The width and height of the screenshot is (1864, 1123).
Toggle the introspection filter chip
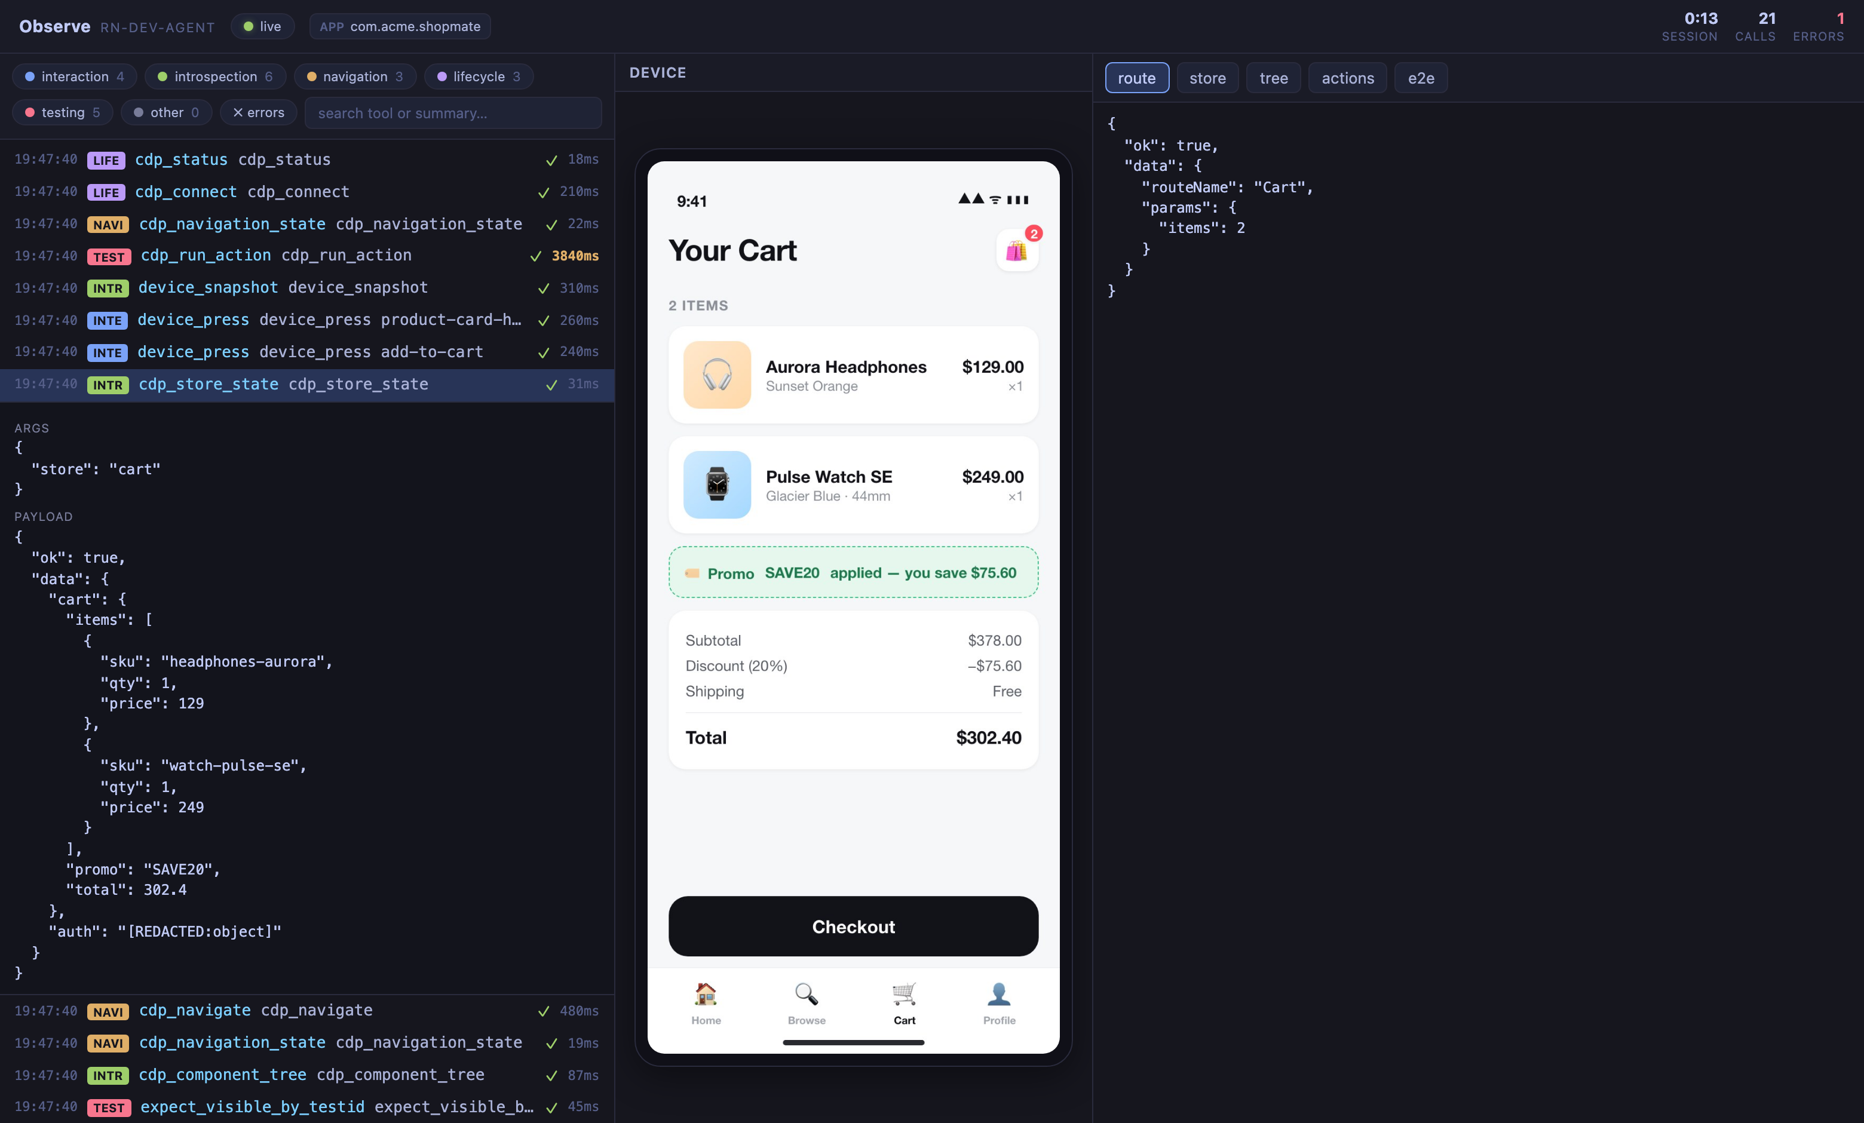tap(216, 76)
